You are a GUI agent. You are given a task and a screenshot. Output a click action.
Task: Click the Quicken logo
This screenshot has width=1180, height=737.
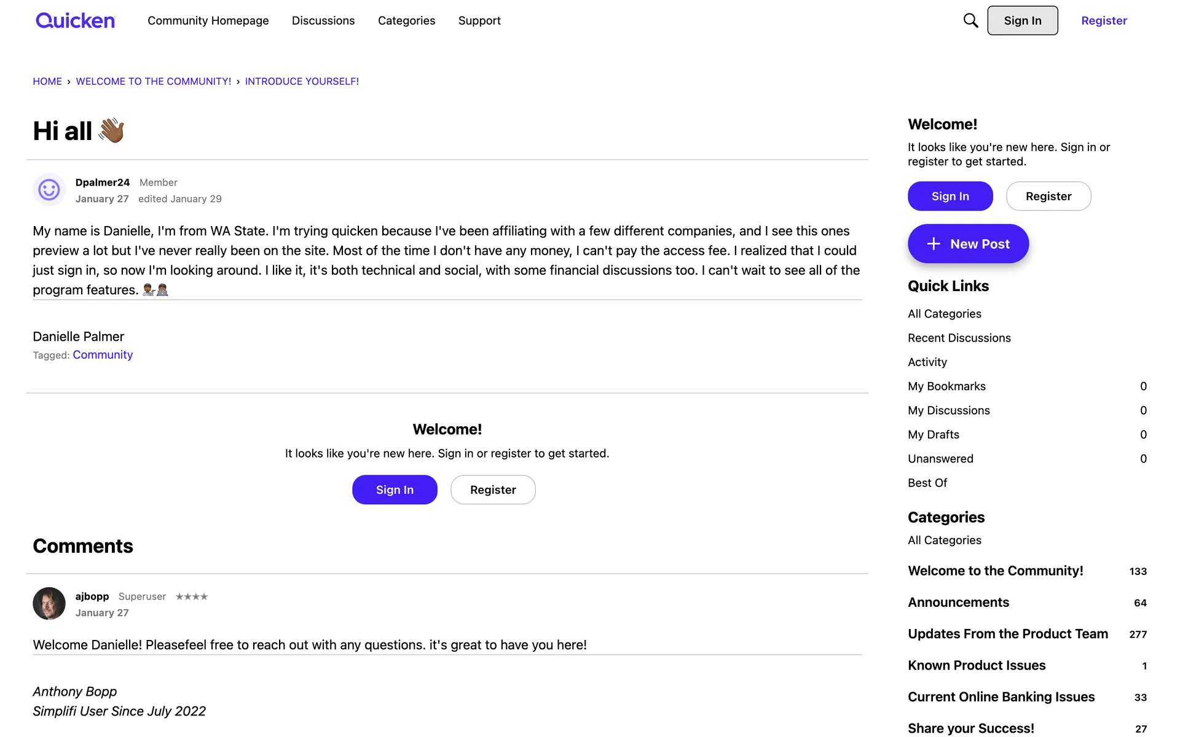click(x=75, y=21)
